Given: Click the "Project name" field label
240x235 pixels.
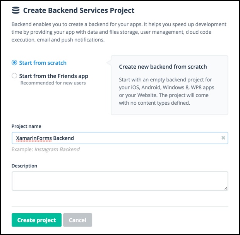Looking at the screenshot, I should (x=26, y=126).
